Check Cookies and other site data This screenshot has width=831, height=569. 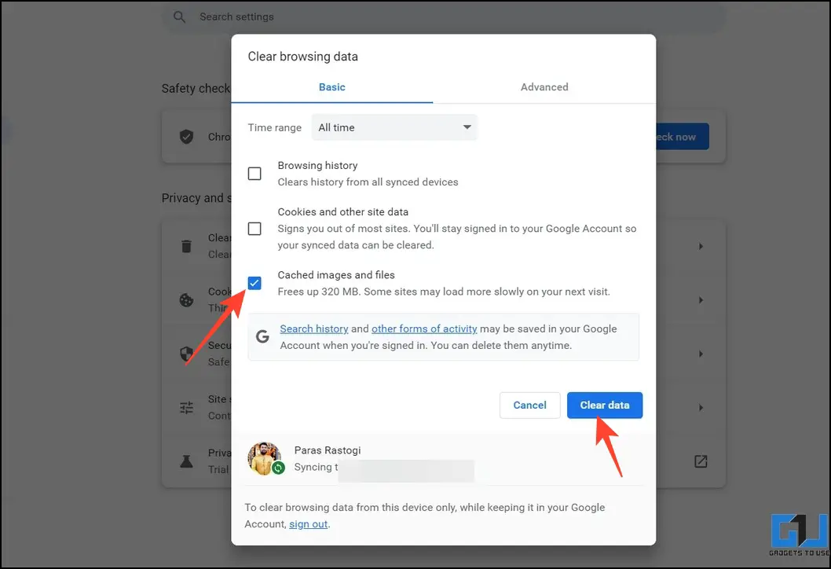[x=254, y=229]
